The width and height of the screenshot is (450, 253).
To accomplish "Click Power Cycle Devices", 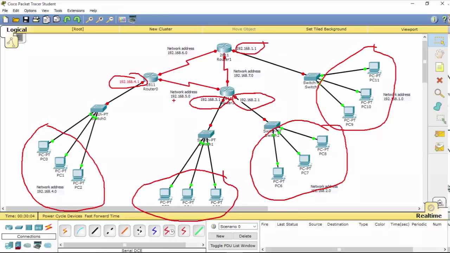I will click(x=62, y=216).
